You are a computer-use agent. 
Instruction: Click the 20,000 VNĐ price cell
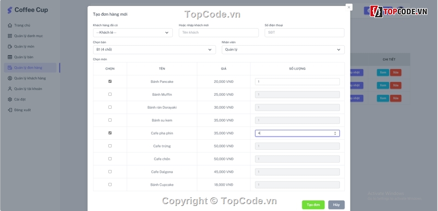pyautogui.click(x=224, y=82)
